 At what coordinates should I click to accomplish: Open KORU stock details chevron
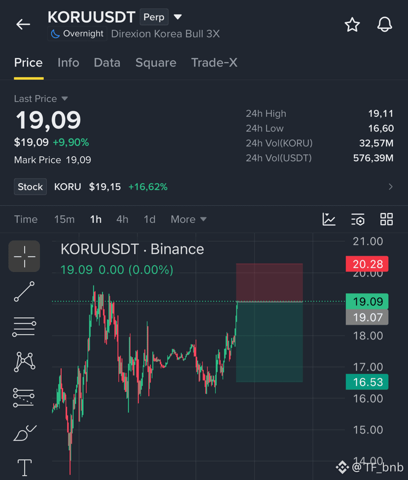tap(391, 187)
